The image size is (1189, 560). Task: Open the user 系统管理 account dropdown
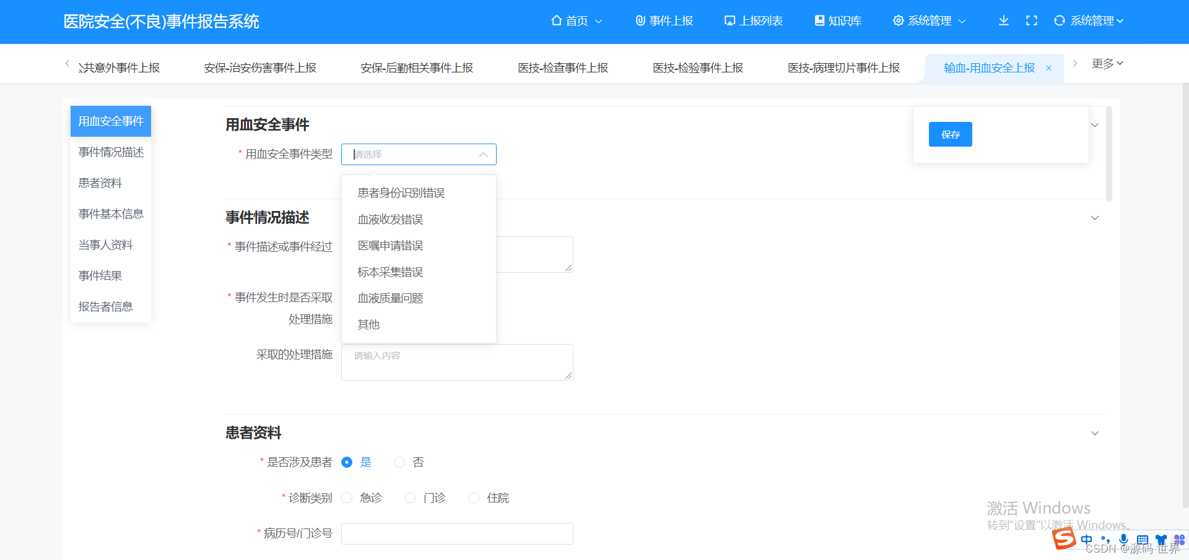click(x=1096, y=20)
